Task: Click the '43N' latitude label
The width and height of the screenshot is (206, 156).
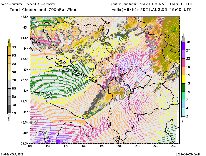Action: [x=26, y=69]
